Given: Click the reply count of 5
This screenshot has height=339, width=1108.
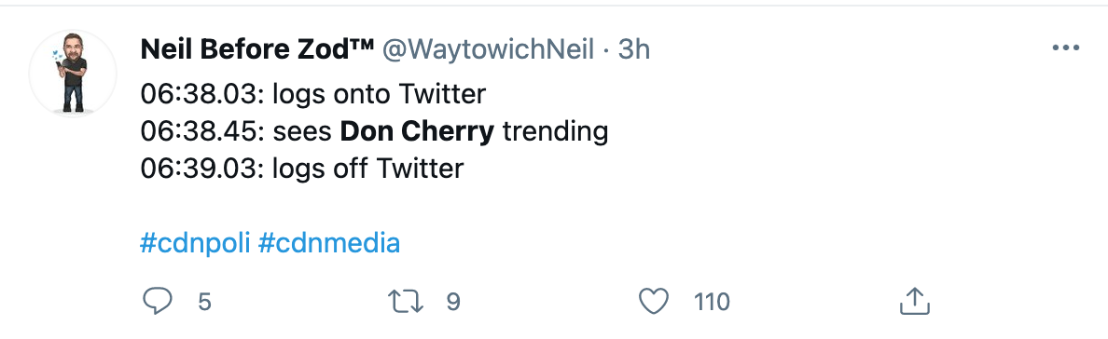Looking at the screenshot, I should pyautogui.click(x=204, y=303).
